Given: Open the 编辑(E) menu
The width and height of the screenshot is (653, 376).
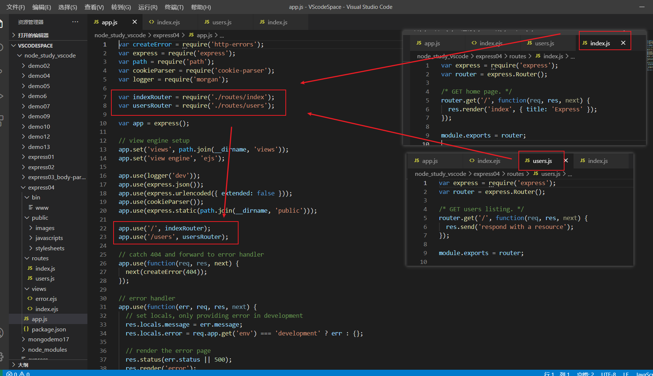Looking at the screenshot, I should tap(42, 7).
